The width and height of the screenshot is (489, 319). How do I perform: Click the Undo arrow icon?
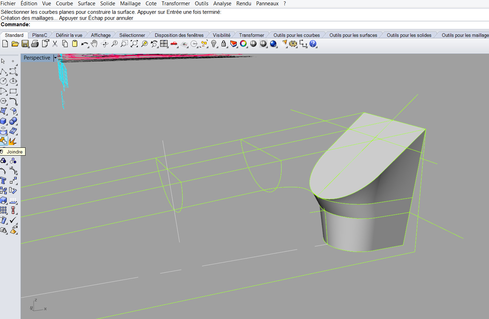[84, 44]
